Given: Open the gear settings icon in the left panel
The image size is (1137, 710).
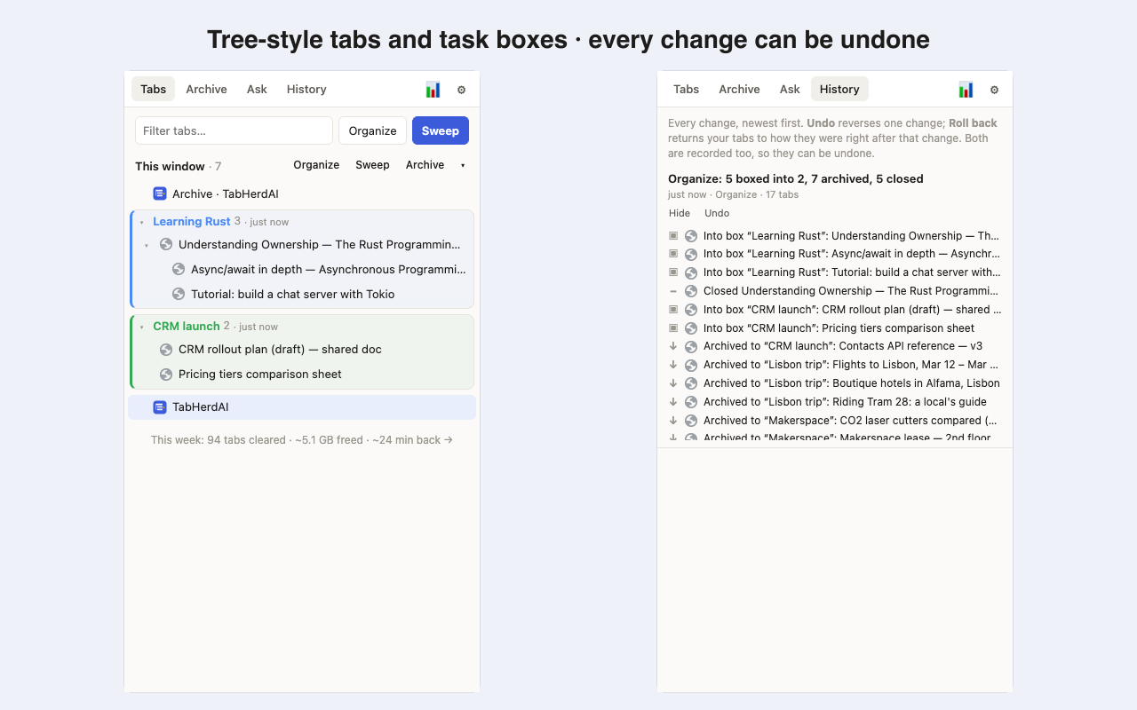Looking at the screenshot, I should pyautogui.click(x=461, y=90).
